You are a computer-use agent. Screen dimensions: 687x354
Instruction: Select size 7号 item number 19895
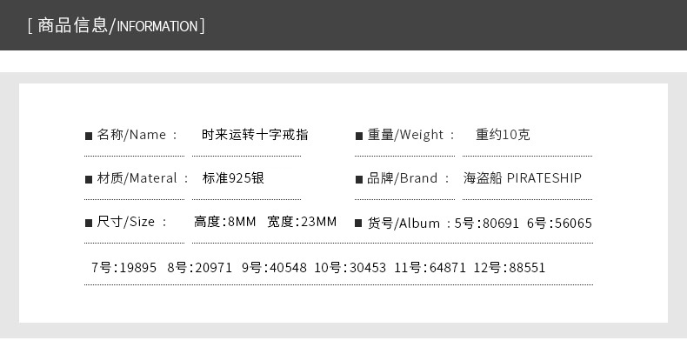(x=123, y=268)
